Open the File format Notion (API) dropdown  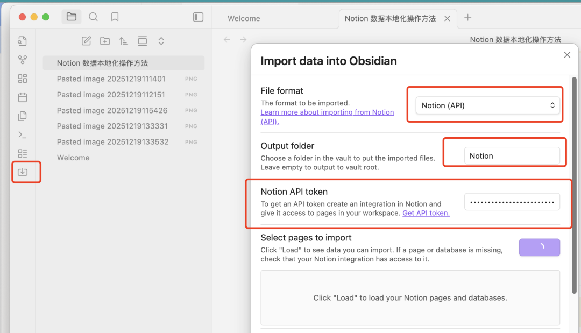click(487, 105)
